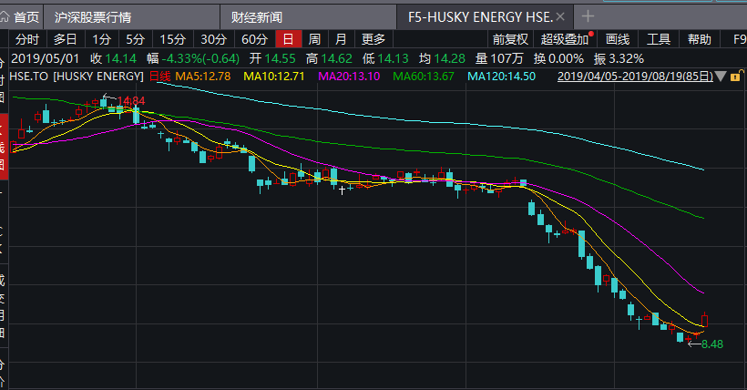Click the MA60:13.67 indicator label
The image size is (747, 390).
[x=424, y=77]
